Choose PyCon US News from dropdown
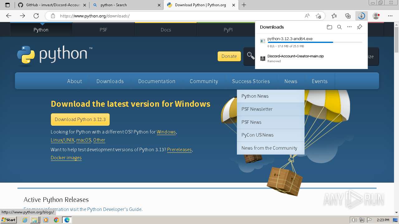Image resolution: width=399 pixels, height=224 pixels. (271, 135)
